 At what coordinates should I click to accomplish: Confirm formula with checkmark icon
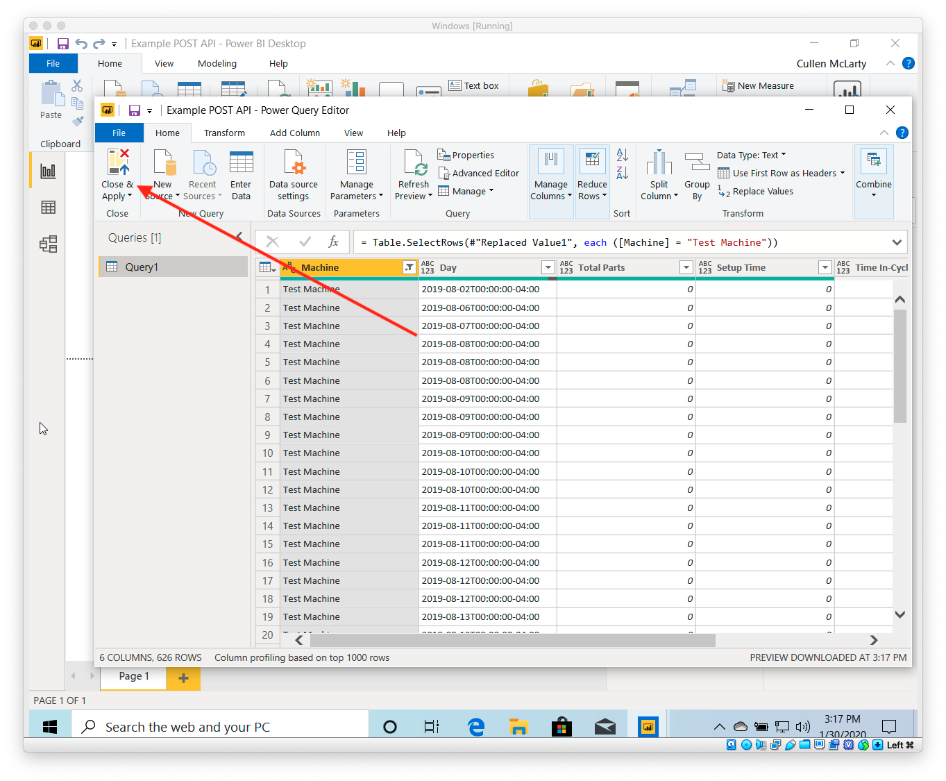click(x=305, y=242)
